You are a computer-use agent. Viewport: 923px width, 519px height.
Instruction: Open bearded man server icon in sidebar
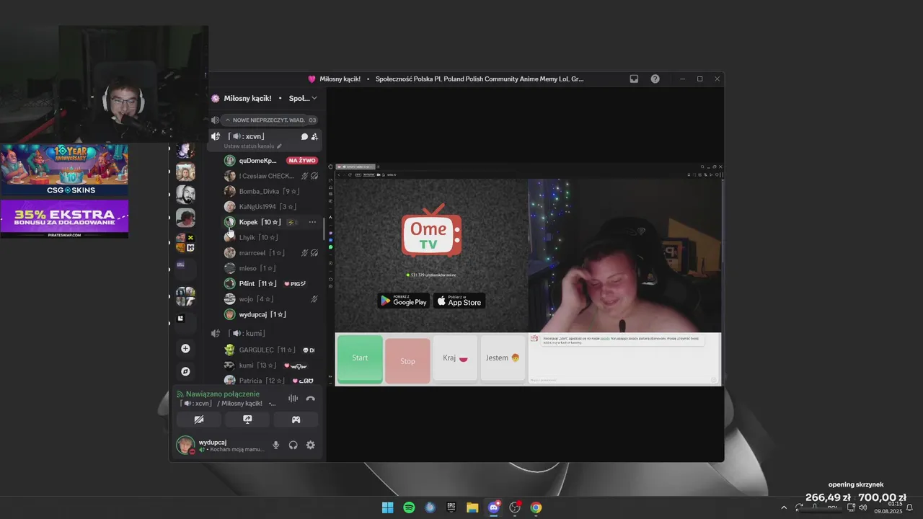185,195
